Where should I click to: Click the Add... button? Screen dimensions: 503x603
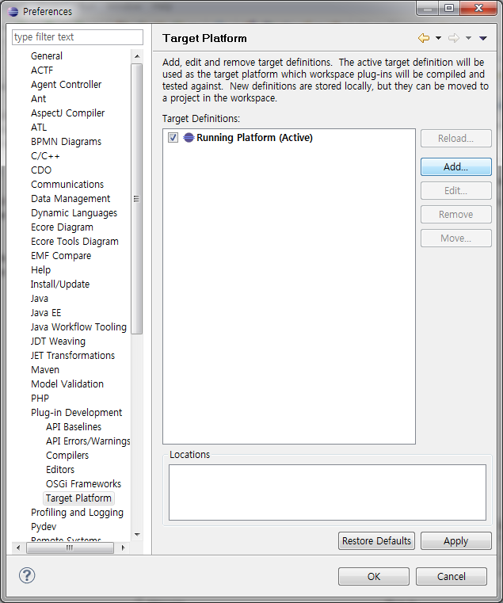(456, 167)
